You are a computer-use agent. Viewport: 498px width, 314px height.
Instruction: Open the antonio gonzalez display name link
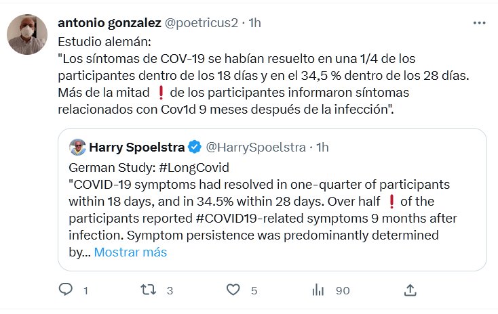[111, 22]
